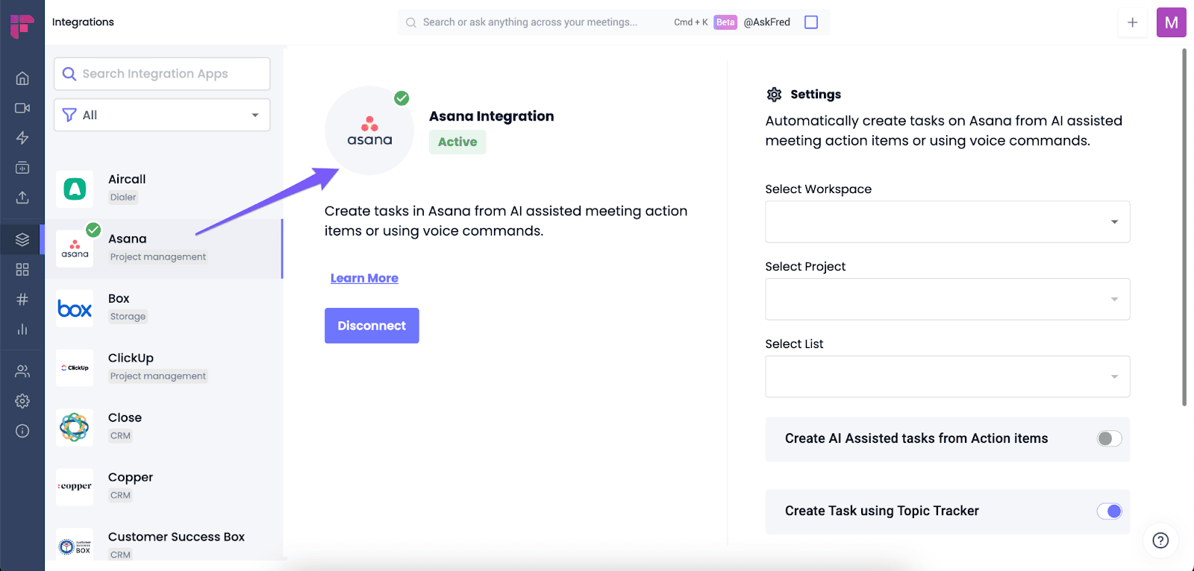Open the Select Project dropdown
This screenshot has height=571, width=1194.
(947, 299)
